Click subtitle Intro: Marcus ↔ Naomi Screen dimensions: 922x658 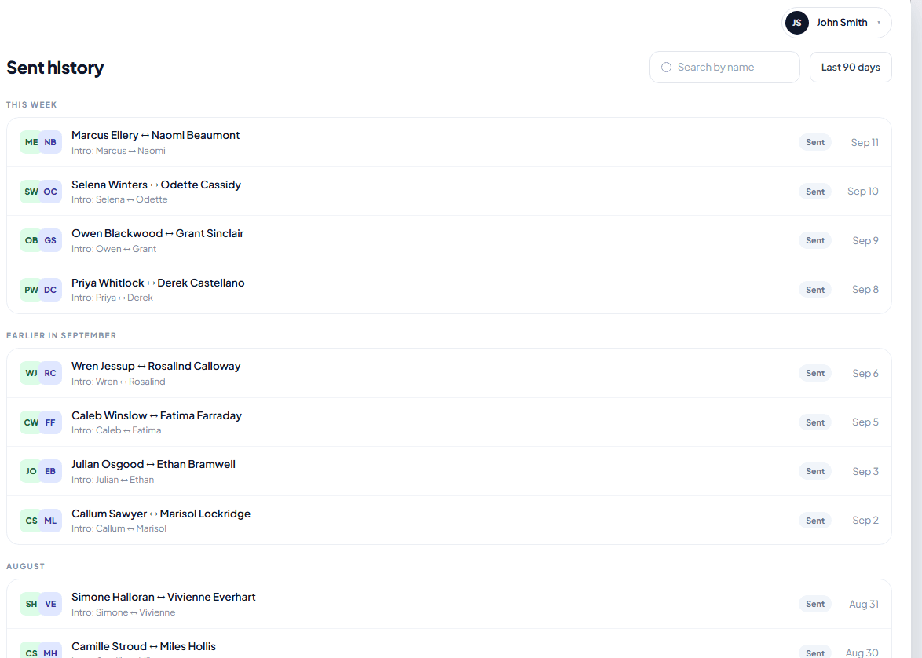tap(118, 151)
